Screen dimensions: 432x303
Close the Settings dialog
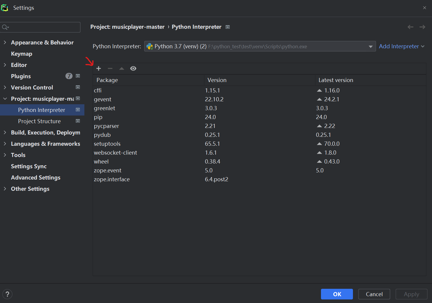coord(425,8)
